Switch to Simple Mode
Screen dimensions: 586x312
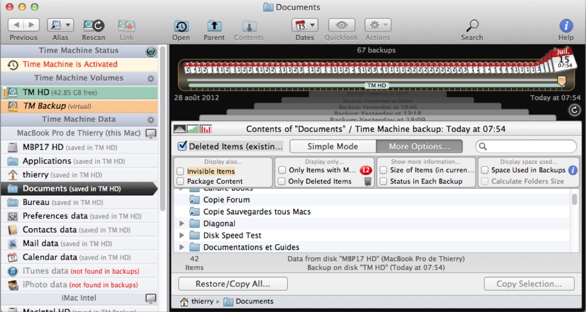(333, 146)
